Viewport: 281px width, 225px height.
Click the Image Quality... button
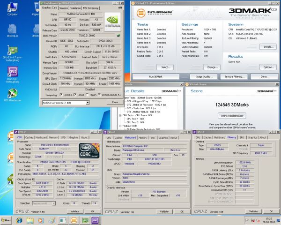pos(204,76)
